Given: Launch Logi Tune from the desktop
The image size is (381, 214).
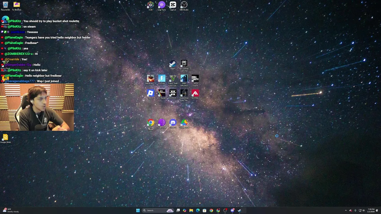Looking at the screenshot, I should 162,6.
